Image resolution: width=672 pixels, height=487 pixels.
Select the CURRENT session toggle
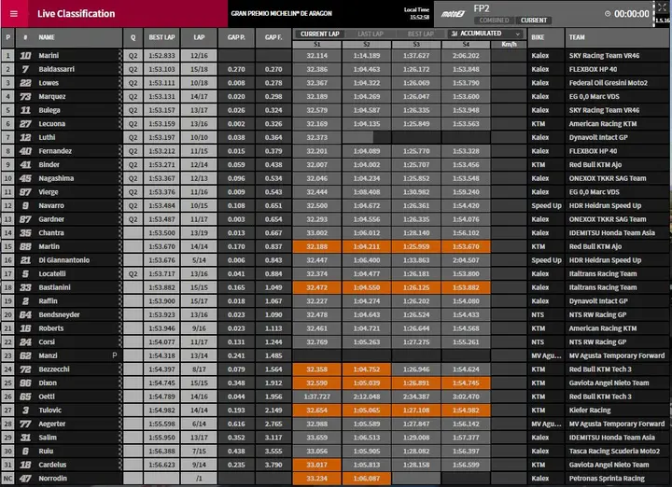pos(533,21)
